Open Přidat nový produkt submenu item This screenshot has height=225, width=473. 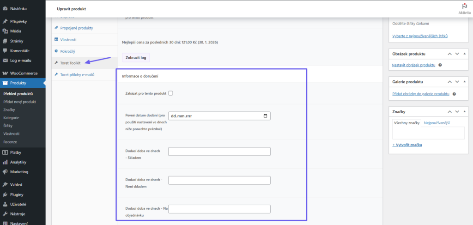[19, 102]
